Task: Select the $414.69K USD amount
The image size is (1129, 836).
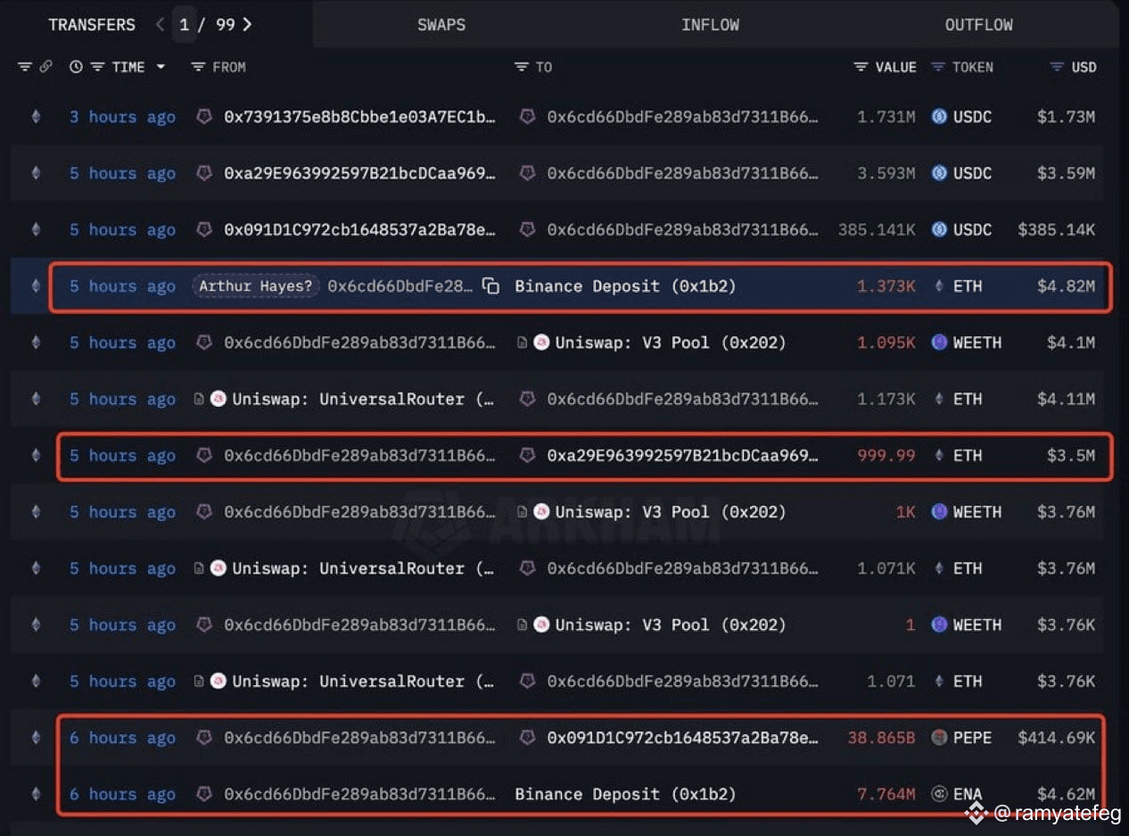Action: [x=1057, y=738]
